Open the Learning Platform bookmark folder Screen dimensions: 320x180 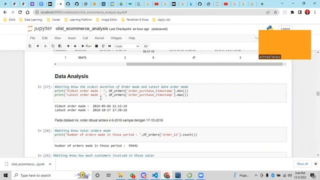point(78,19)
